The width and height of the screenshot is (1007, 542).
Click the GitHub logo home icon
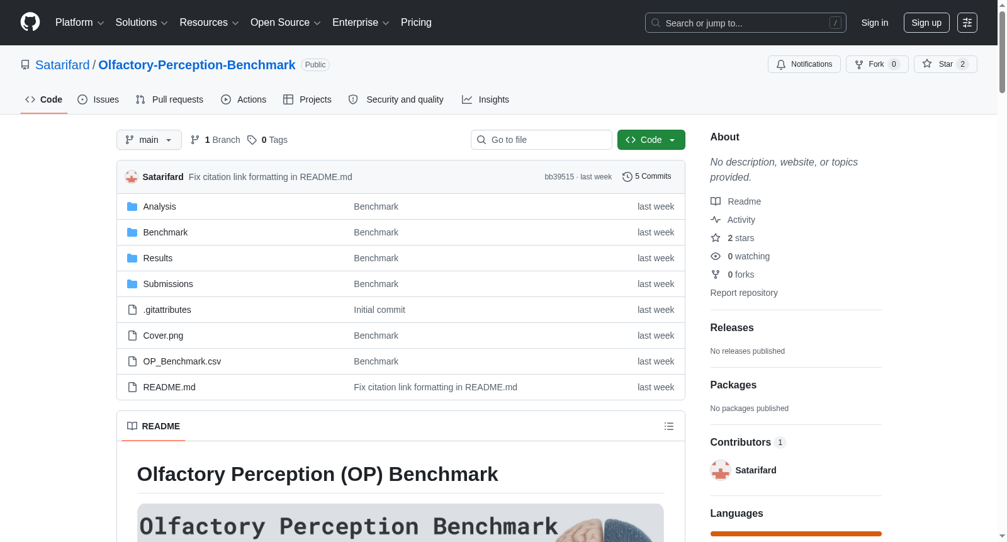tap(30, 23)
